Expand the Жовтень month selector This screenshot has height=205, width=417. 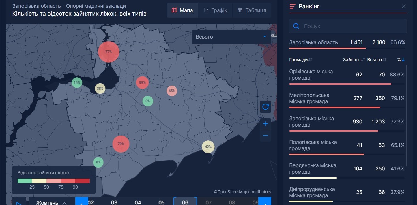[52, 202]
